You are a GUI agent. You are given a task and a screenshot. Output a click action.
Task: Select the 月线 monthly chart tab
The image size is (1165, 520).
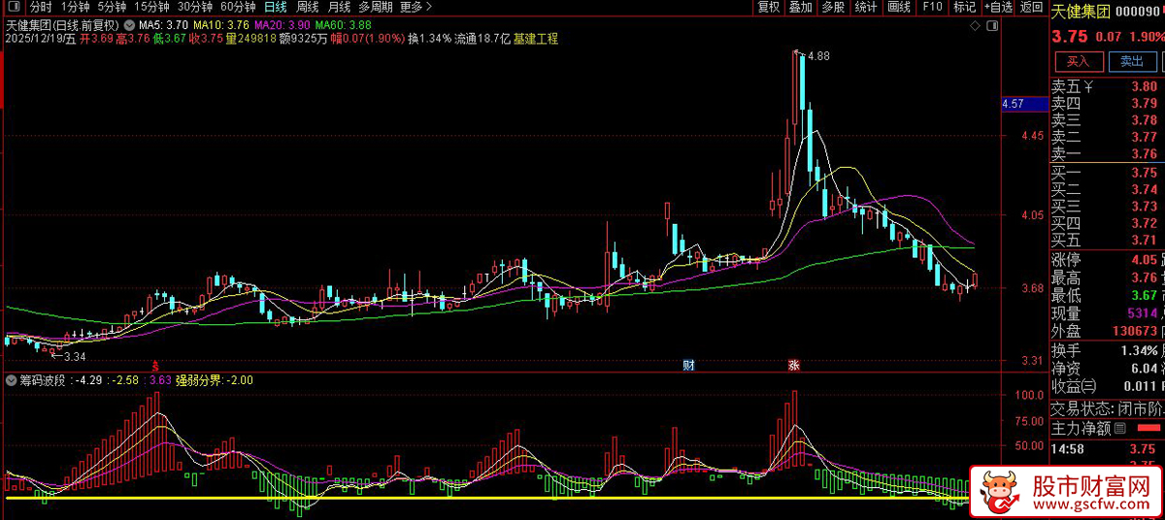(x=339, y=7)
